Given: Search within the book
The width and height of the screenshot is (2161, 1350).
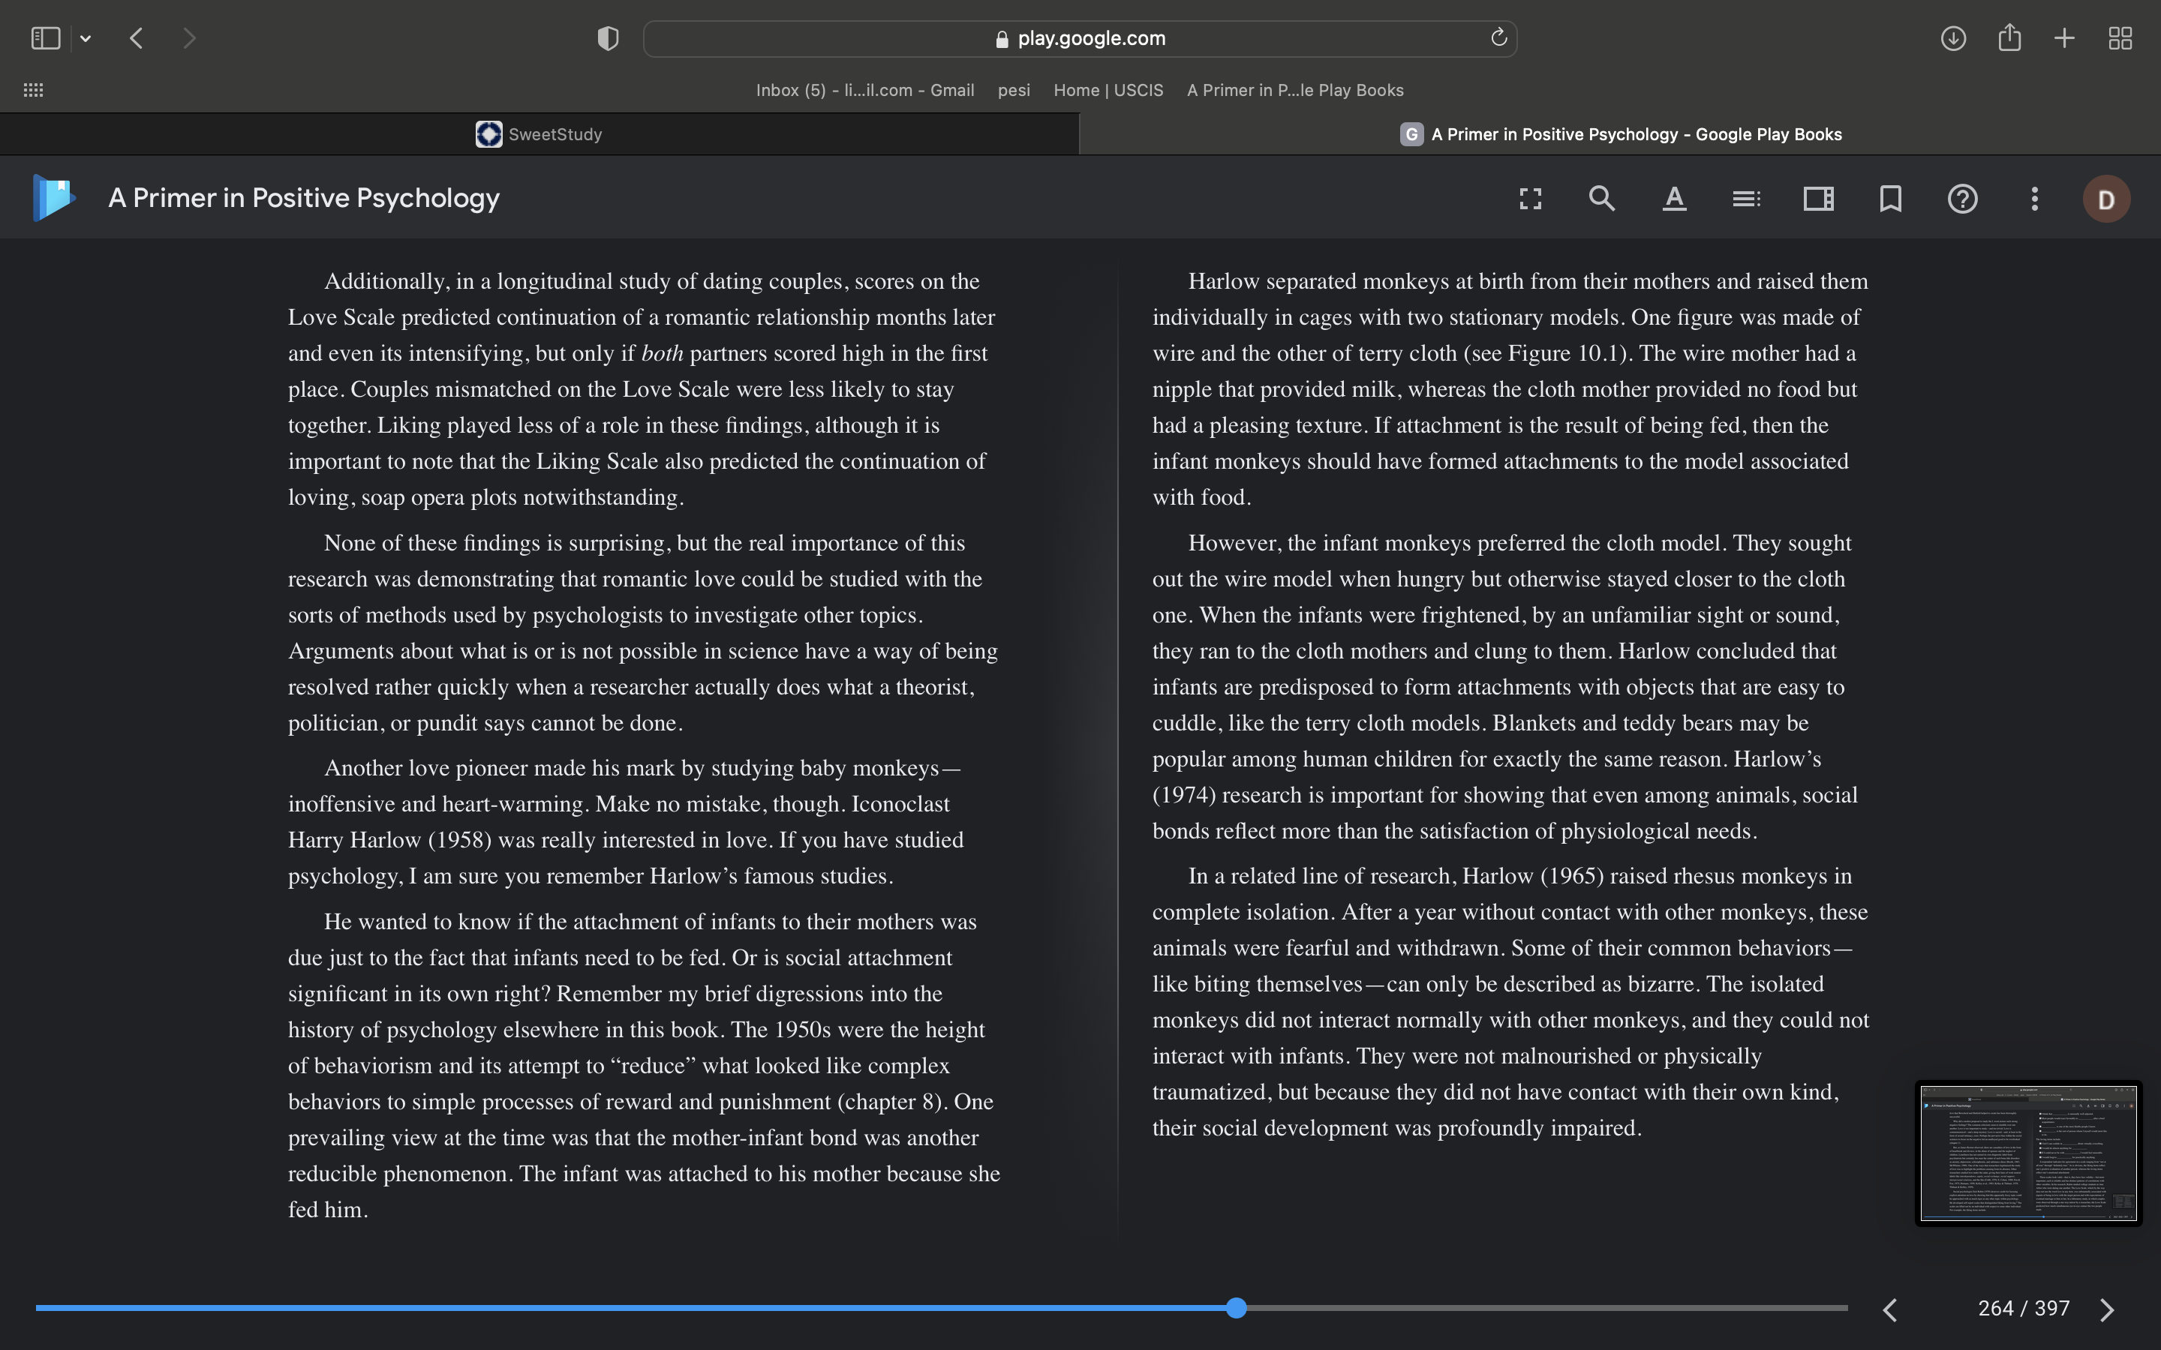Looking at the screenshot, I should pos(1602,198).
